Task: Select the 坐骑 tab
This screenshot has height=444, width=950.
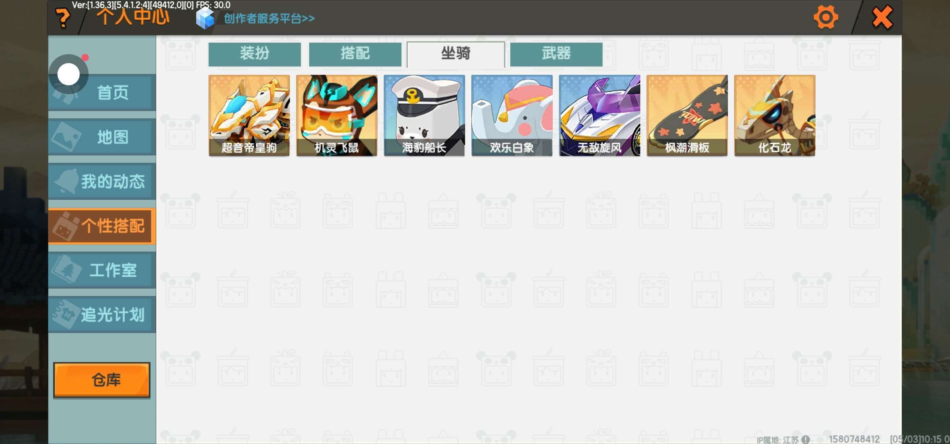Action: [x=456, y=54]
